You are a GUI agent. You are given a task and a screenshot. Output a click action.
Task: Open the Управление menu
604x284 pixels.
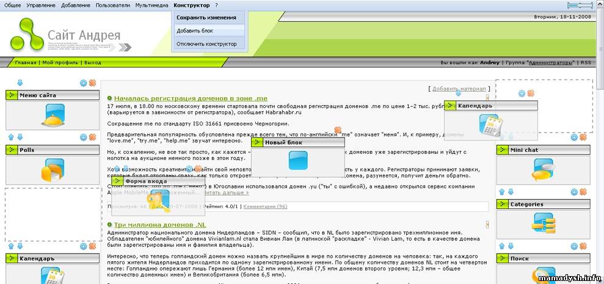tap(40, 5)
